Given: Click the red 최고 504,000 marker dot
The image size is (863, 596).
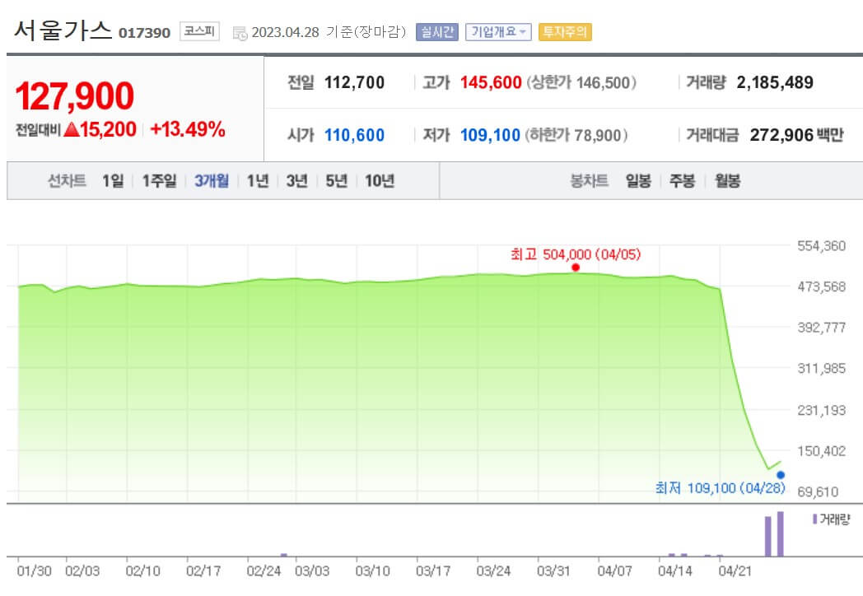Looking at the screenshot, I should tap(576, 268).
